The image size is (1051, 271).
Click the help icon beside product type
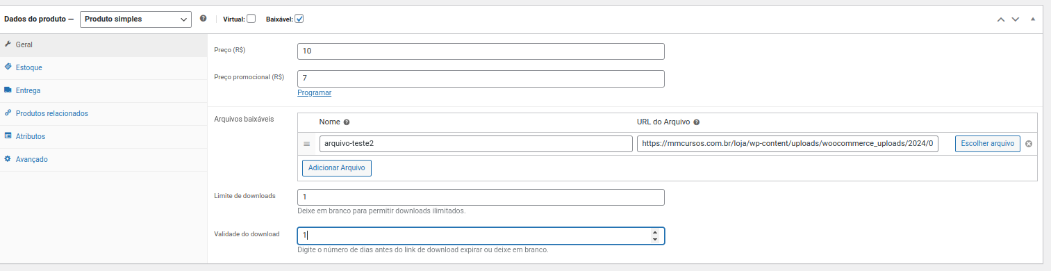pyautogui.click(x=203, y=19)
